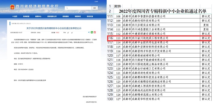Click the cell 成都升宏新材料科技有限公司
The height and width of the screenshot is (106, 213).
166,47
